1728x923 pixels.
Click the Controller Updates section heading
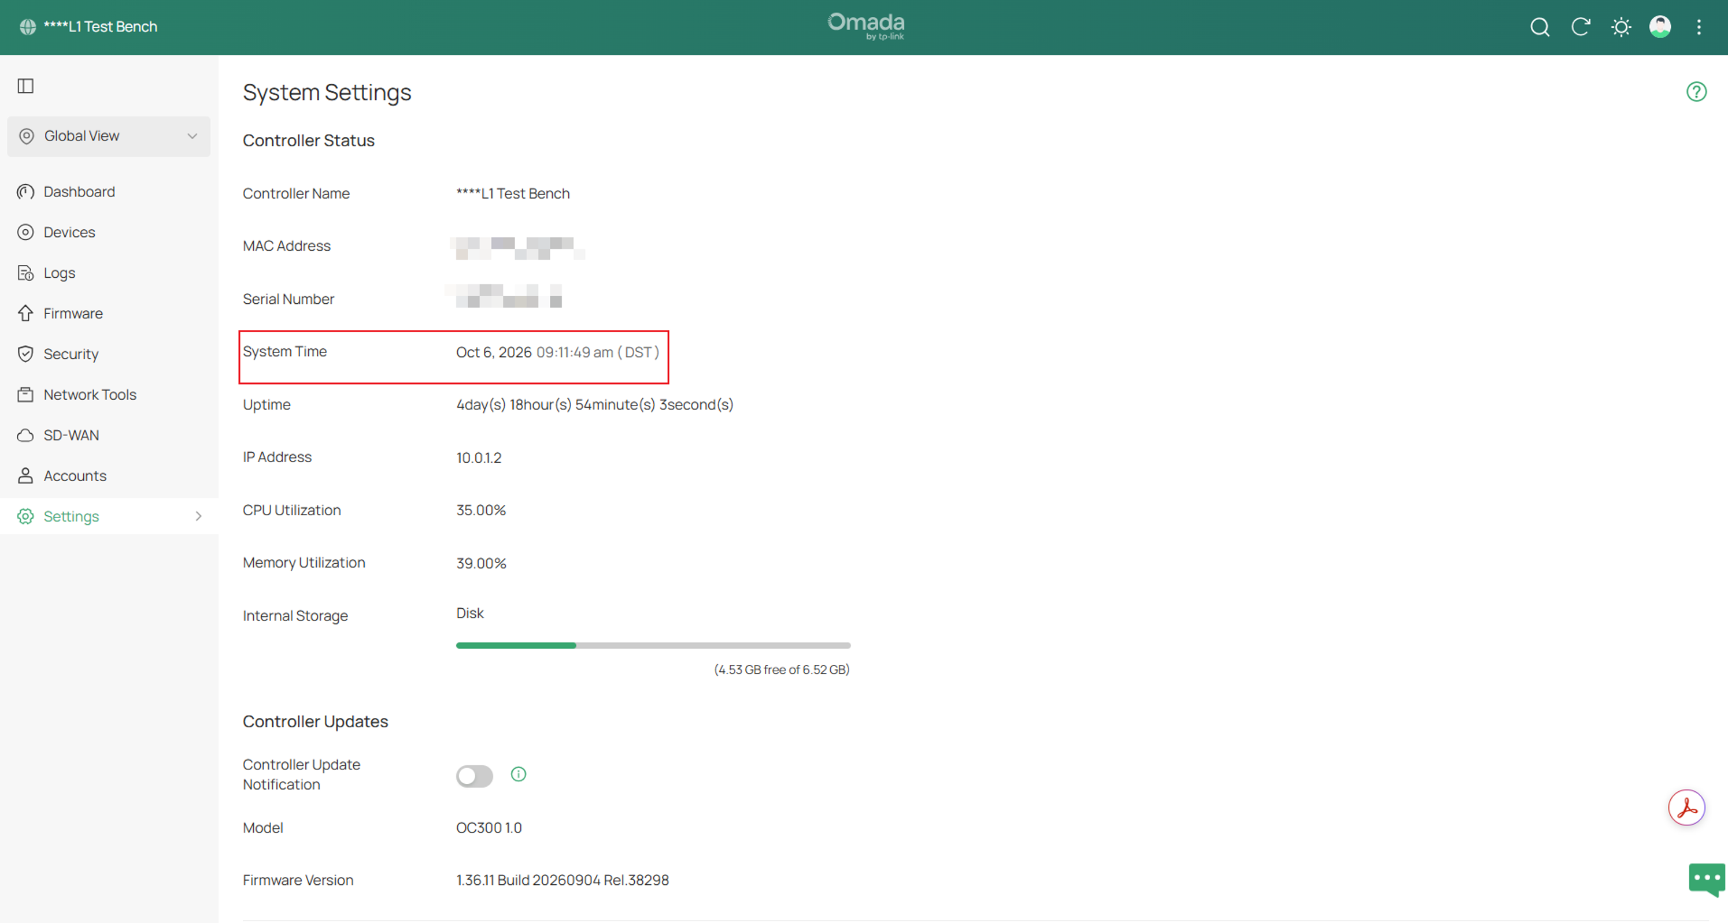click(315, 721)
